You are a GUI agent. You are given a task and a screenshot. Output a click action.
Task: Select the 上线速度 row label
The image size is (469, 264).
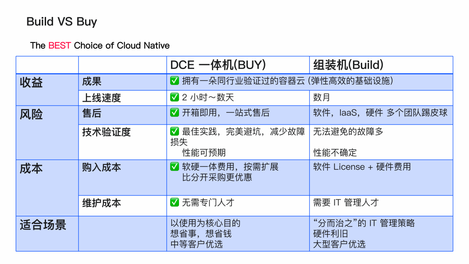(x=102, y=98)
